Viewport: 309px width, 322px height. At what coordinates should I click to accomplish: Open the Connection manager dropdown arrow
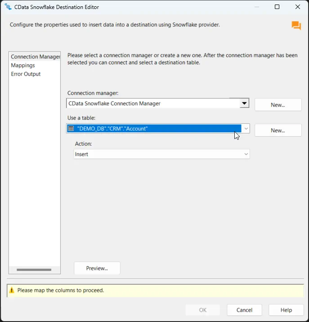(x=244, y=103)
